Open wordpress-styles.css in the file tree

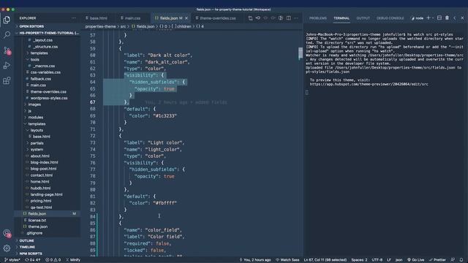tap(49, 98)
